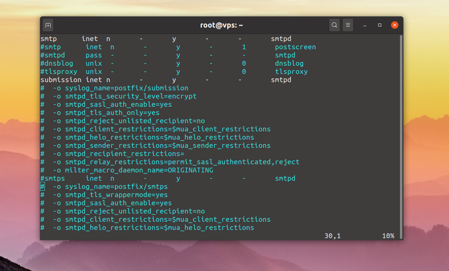The width and height of the screenshot is (449, 271).
Task: Click smtpd_tls_auth_only=yes line
Action: 100,113
